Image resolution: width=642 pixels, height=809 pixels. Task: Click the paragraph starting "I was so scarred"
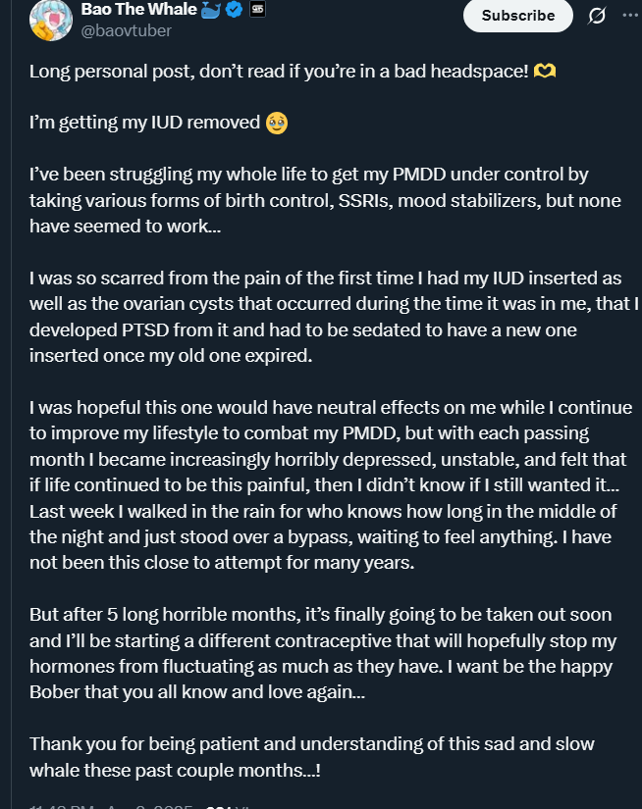[334, 317]
